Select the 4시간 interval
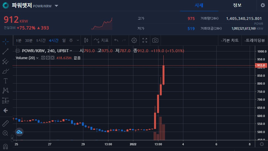Screen dimensions: 268x151 tap(54, 41)
